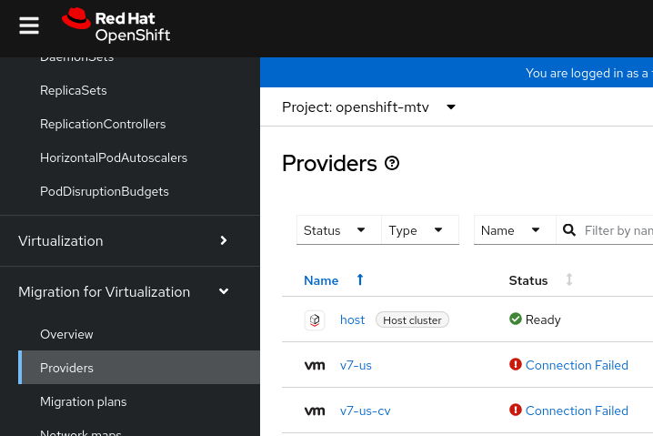Viewport: 653px width, 436px height.
Task: Open the hamburger navigation menu
Action: tap(29, 25)
